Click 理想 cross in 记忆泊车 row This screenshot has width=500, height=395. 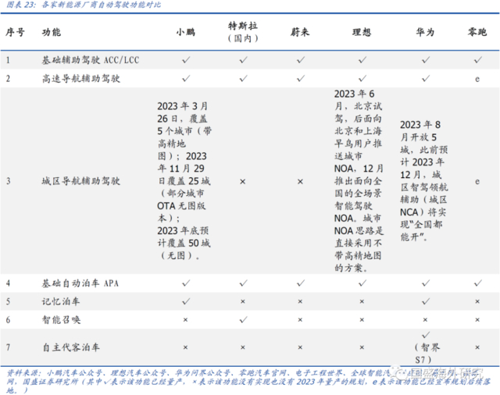362,301
